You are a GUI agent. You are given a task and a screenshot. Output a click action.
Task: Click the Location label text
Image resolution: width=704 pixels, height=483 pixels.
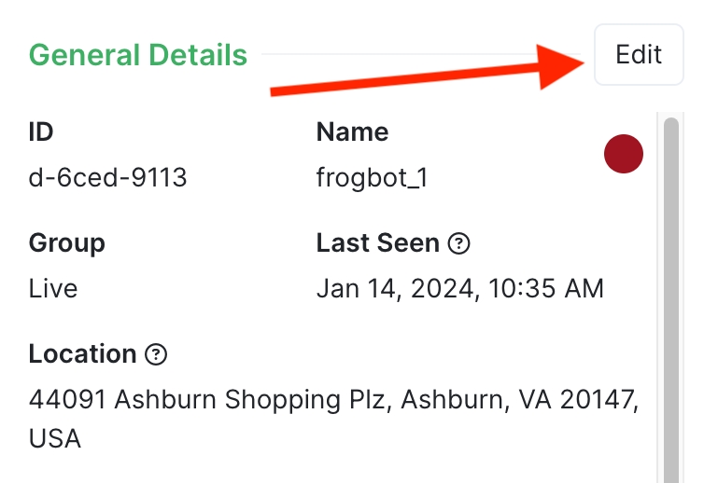(x=82, y=354)
